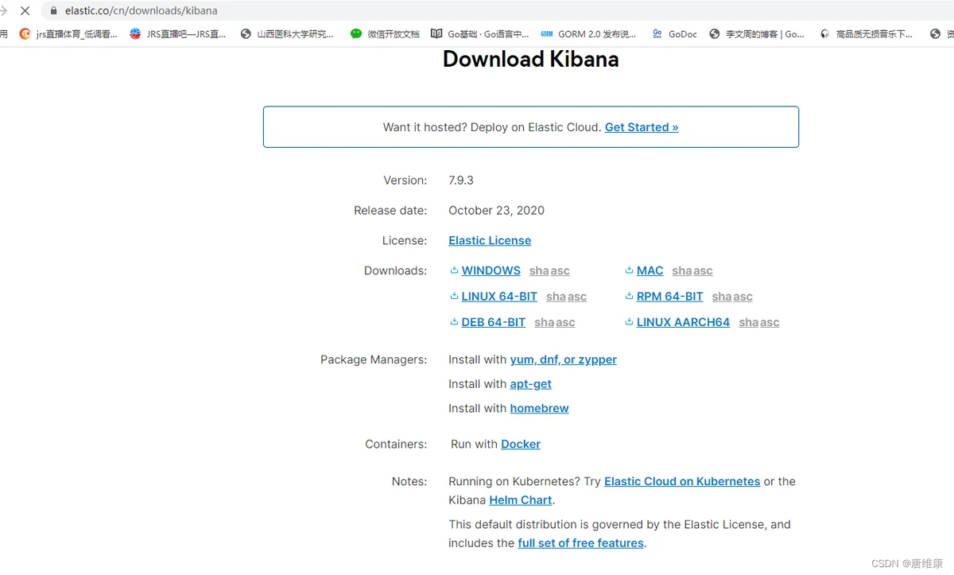Follow the Docker link
The width and height of the screenshot is (954, 575).
pyautogui.click(x=520, y=444)
